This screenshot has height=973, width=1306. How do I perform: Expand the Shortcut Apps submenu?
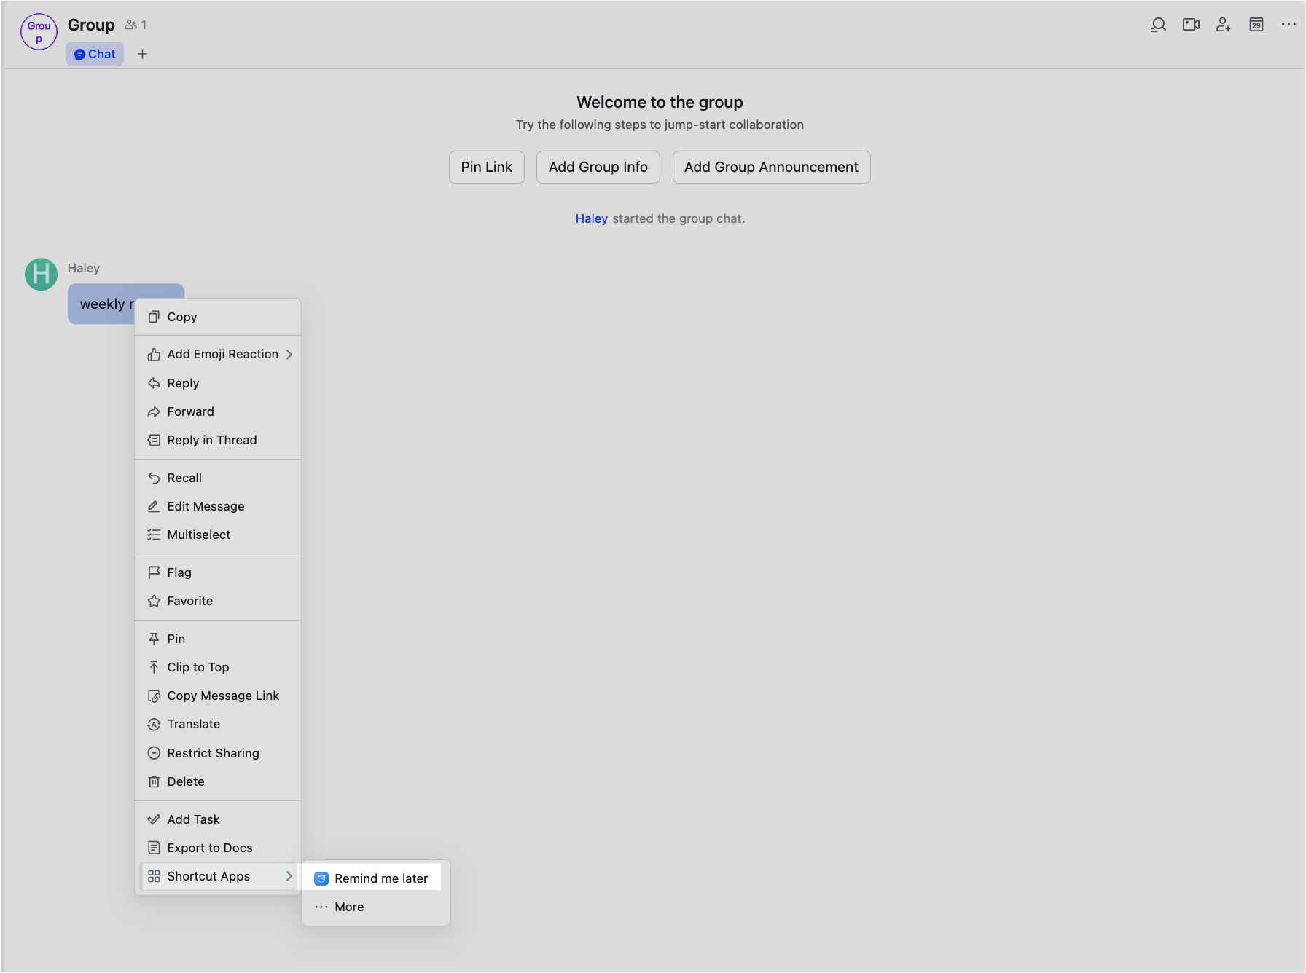pos(219,876)
